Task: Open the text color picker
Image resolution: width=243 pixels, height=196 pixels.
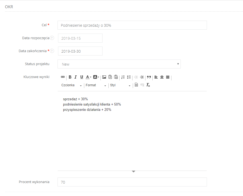Action: [x=88, y=77]
